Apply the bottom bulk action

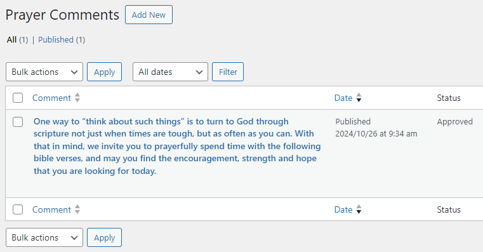click(105, 237)
